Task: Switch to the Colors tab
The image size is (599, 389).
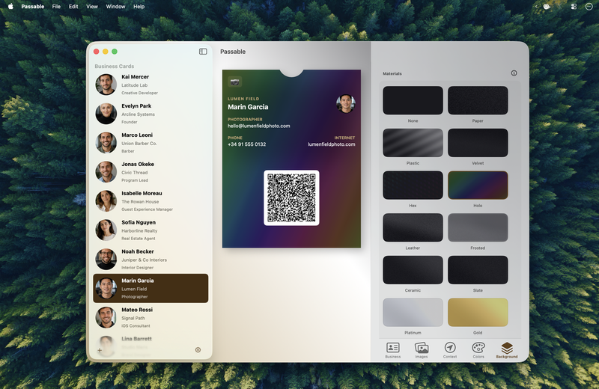Action: (x=478, y=349)
